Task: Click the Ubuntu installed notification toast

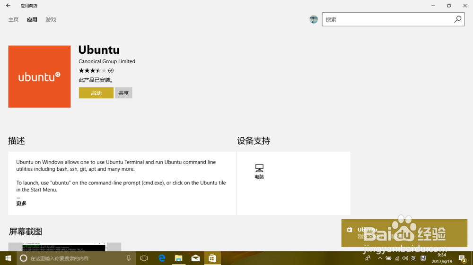Action: [x=404, y=233]
